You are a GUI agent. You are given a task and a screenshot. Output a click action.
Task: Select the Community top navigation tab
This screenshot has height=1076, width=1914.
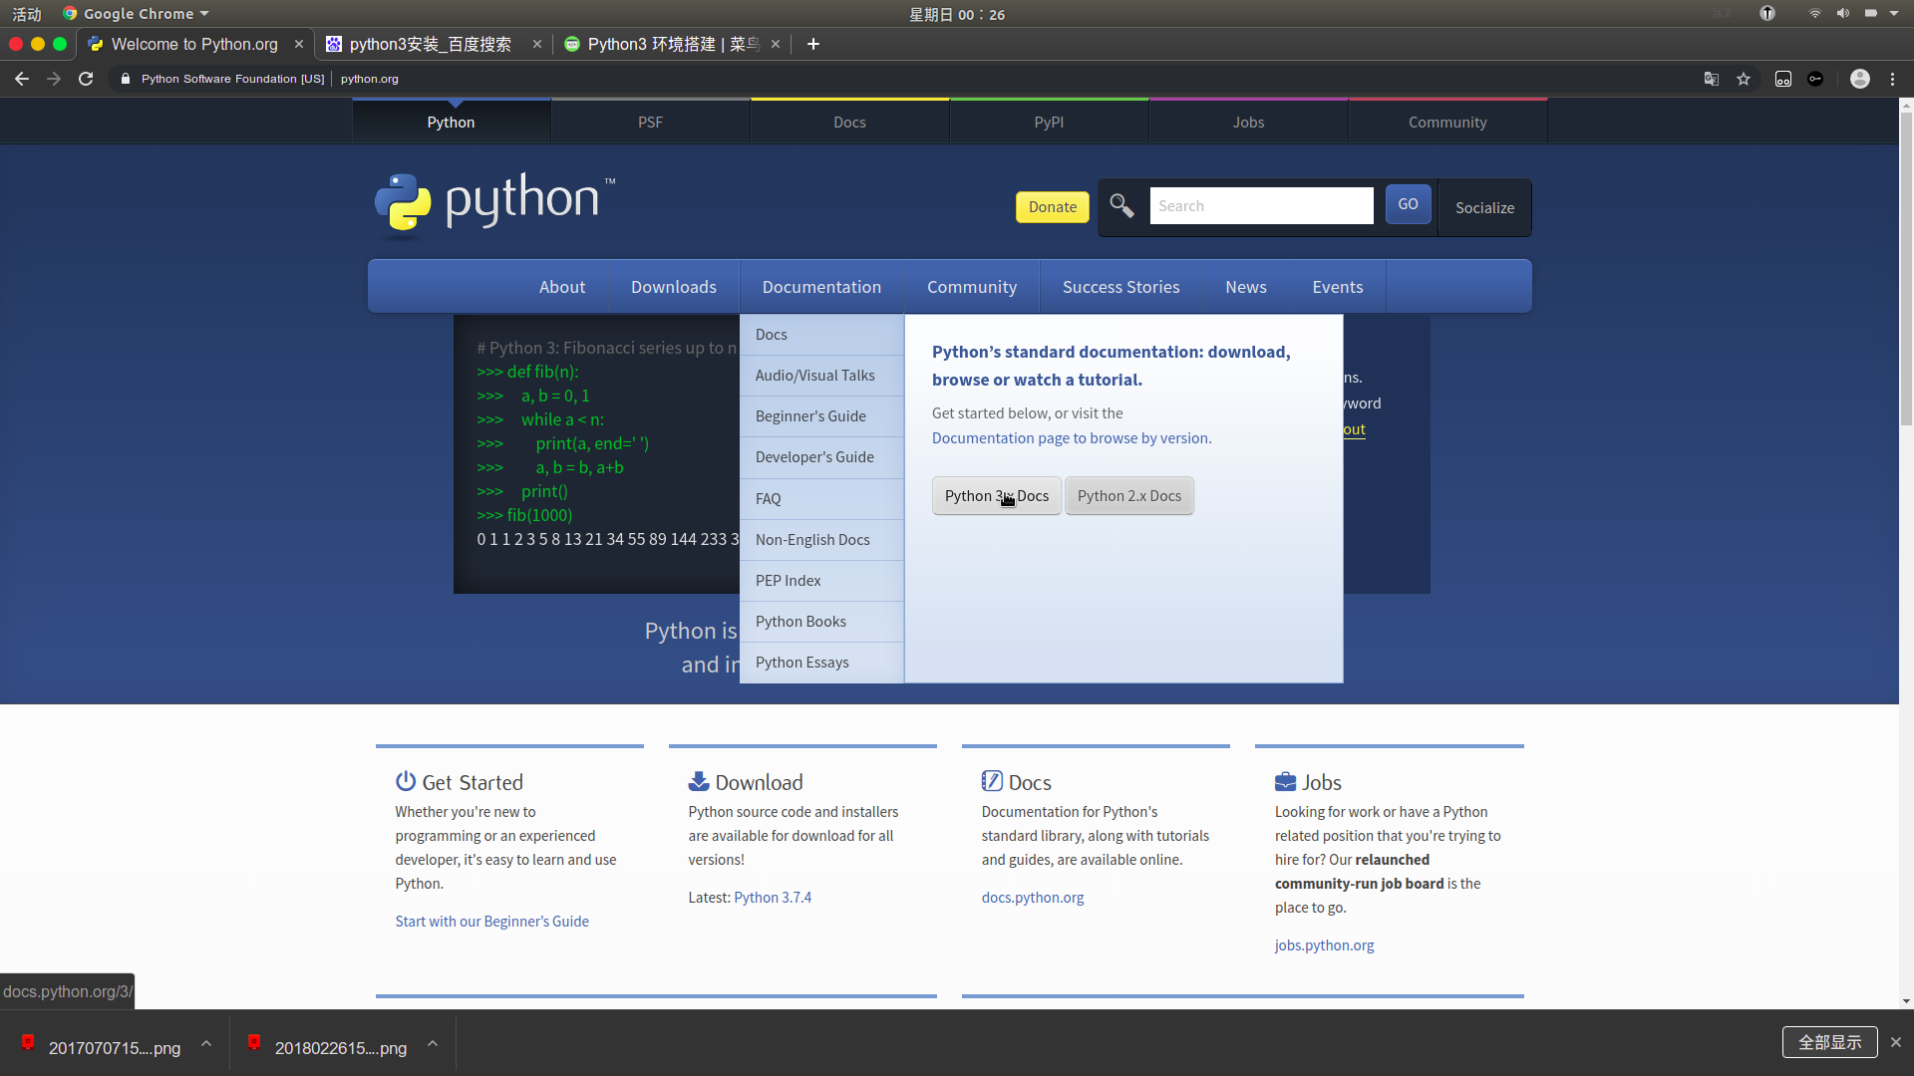pos(1447,122)
